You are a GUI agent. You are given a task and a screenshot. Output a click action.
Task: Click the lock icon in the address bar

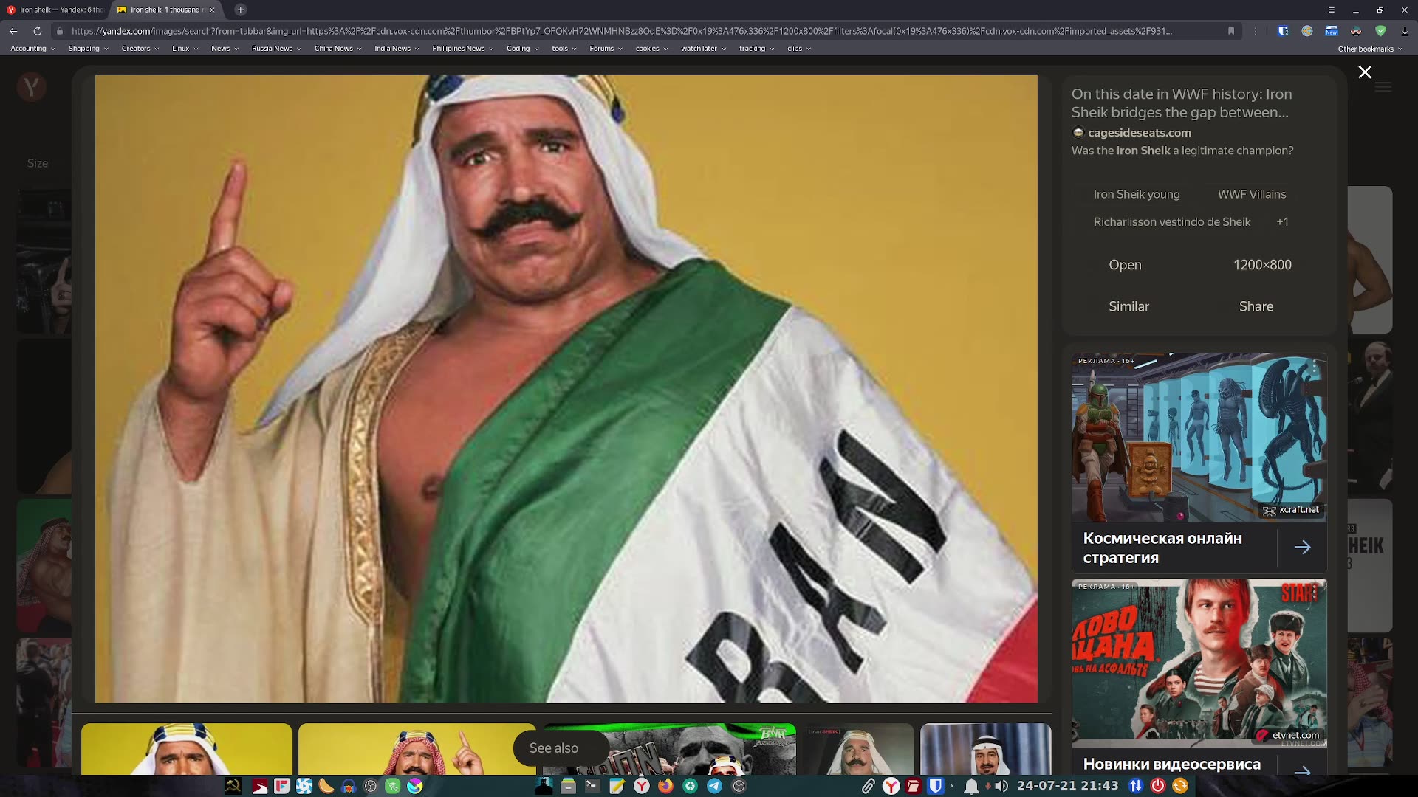tap(60, 31)
